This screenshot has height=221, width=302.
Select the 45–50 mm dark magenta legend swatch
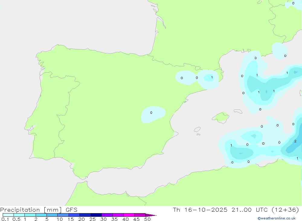[140, 215]
